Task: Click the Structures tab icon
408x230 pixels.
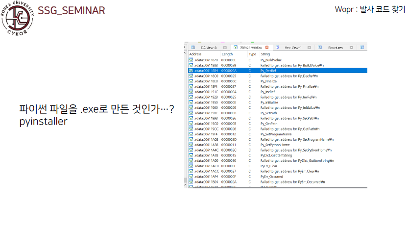Action: click(x=320, y=48)
